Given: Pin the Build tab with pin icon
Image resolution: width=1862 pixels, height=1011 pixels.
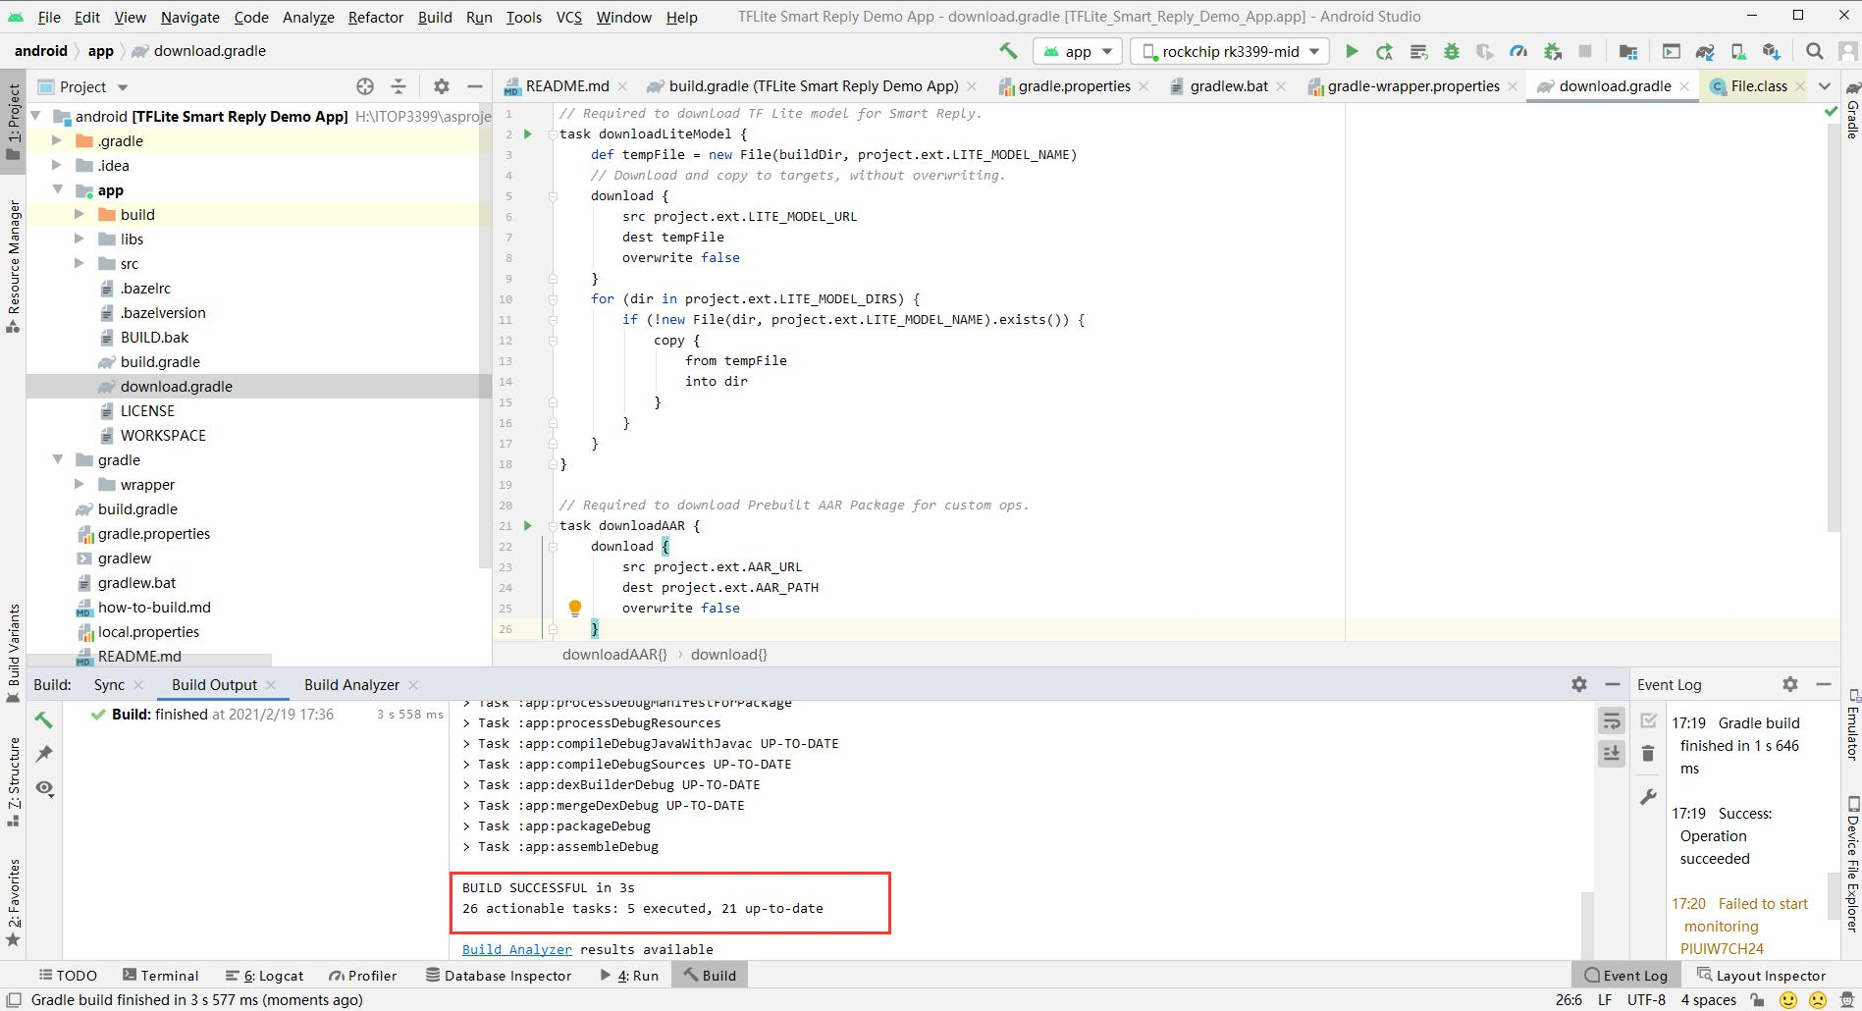Looking at the screenshot, I should coord(44,754).
